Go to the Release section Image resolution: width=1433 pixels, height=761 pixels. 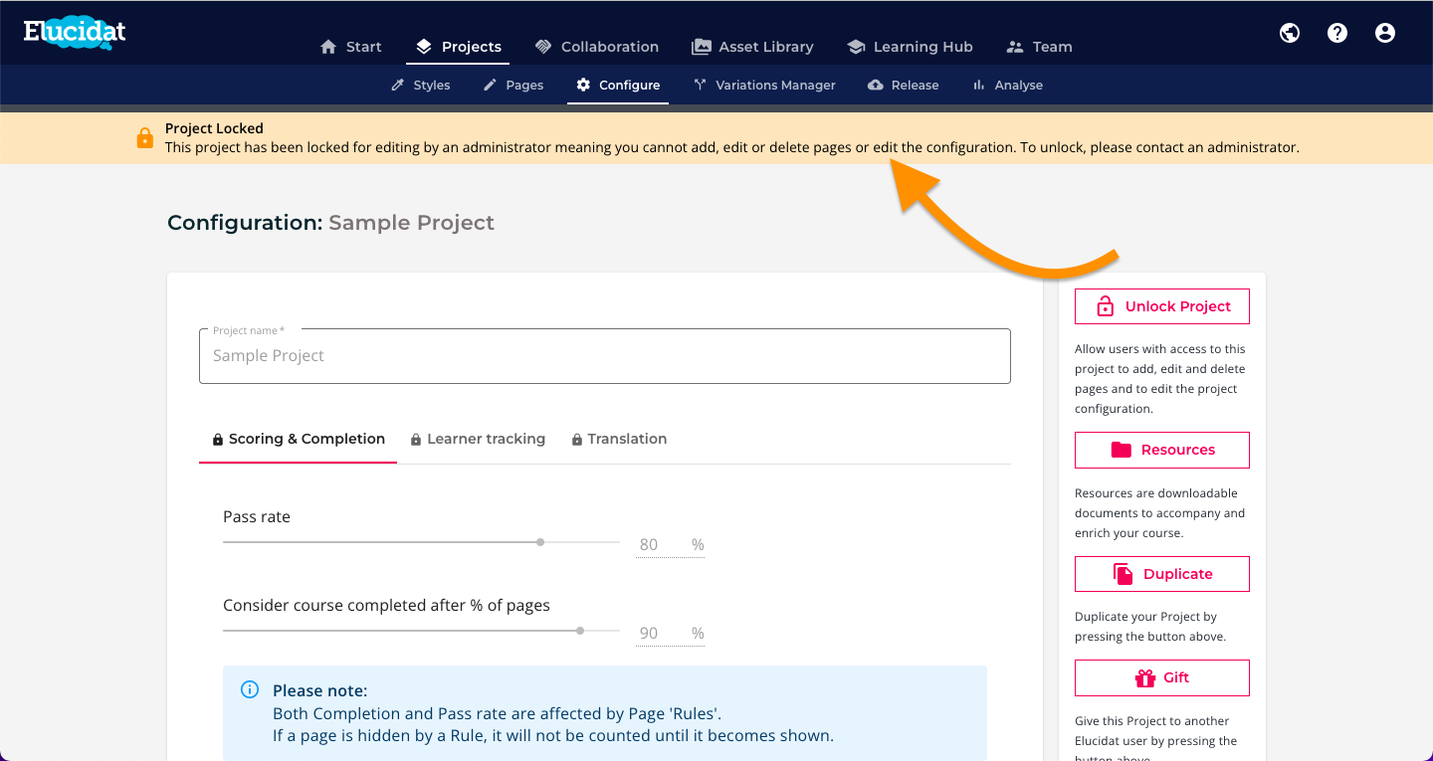click(903, 86)
